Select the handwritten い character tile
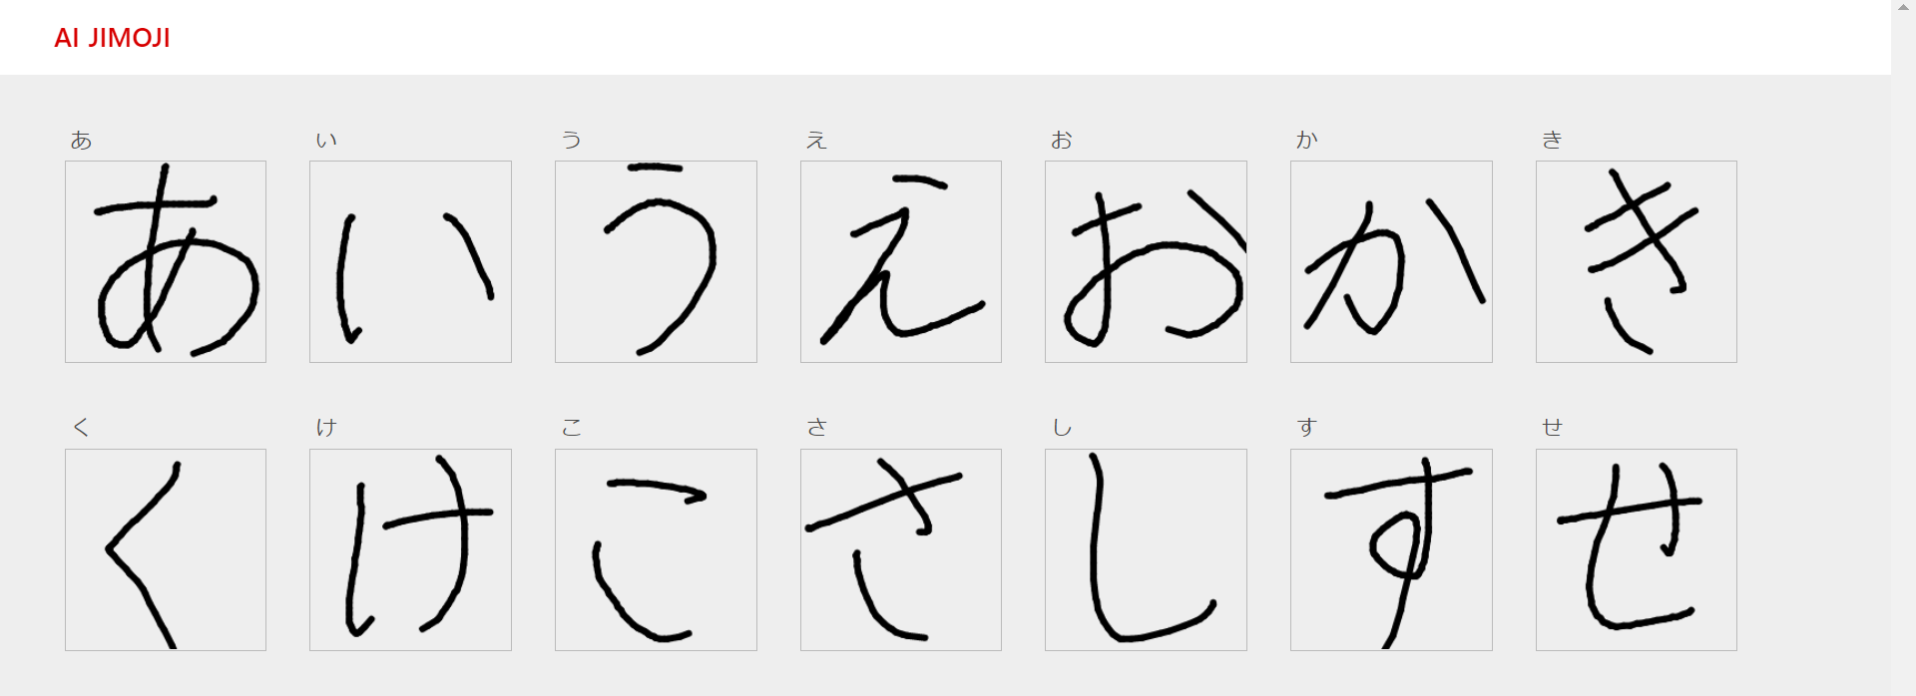Screen dimensions: 1916x696 click(410, 260)
